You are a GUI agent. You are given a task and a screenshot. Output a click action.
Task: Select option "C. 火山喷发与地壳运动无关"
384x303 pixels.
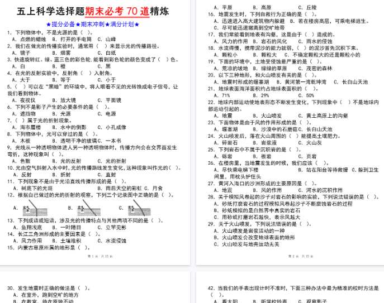246,244
